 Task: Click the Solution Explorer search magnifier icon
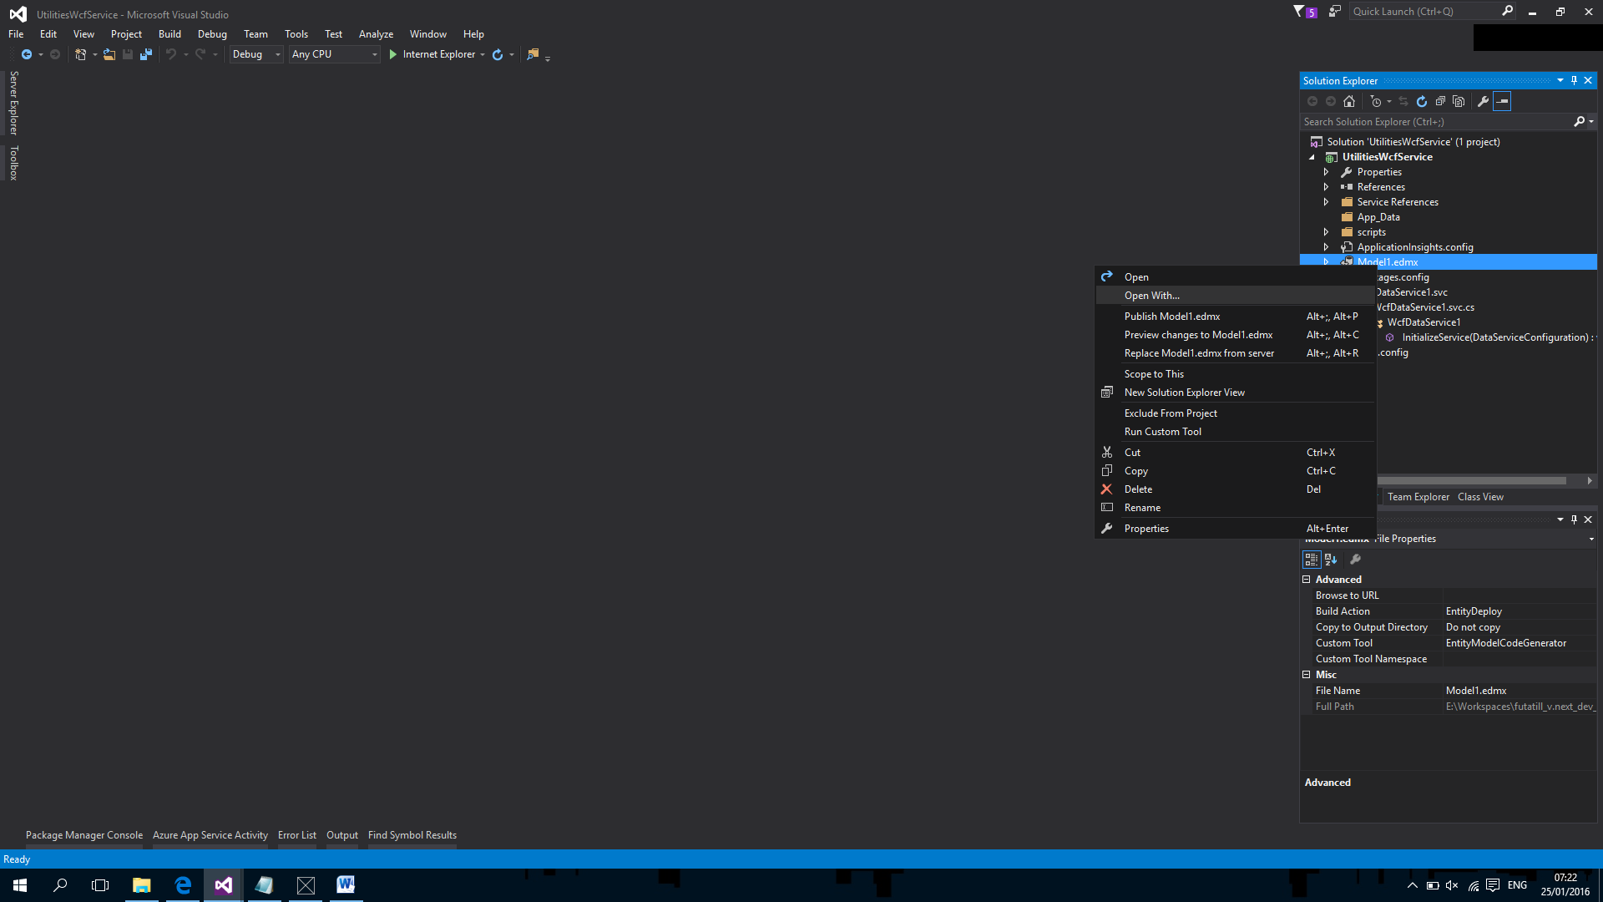pos(1580,122)
